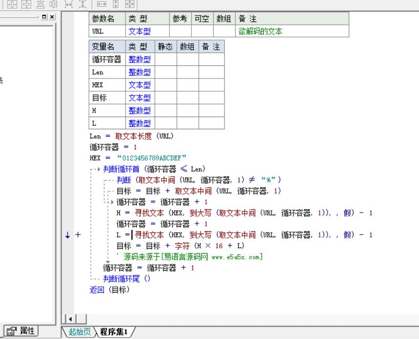Click the horizontal scrollbar thumb
Screen dimensions: 419x339
(82, 319)
